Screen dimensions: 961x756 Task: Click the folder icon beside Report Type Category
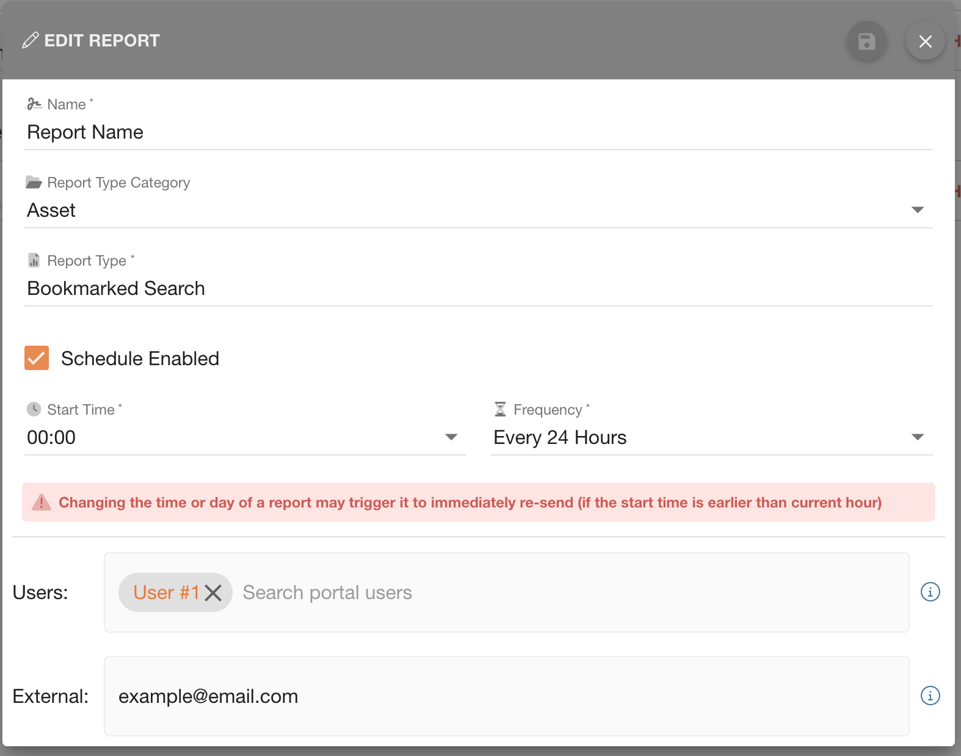pos(34,183)
